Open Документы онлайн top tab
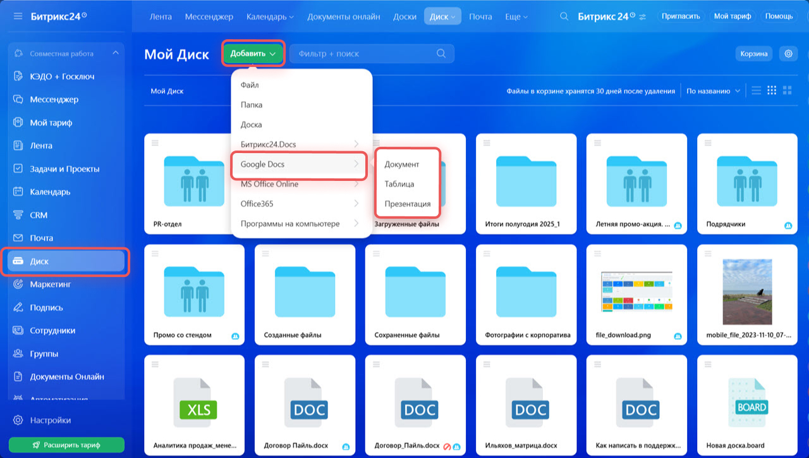The width and height of the screenshot is (809, 458). (344, 16)
